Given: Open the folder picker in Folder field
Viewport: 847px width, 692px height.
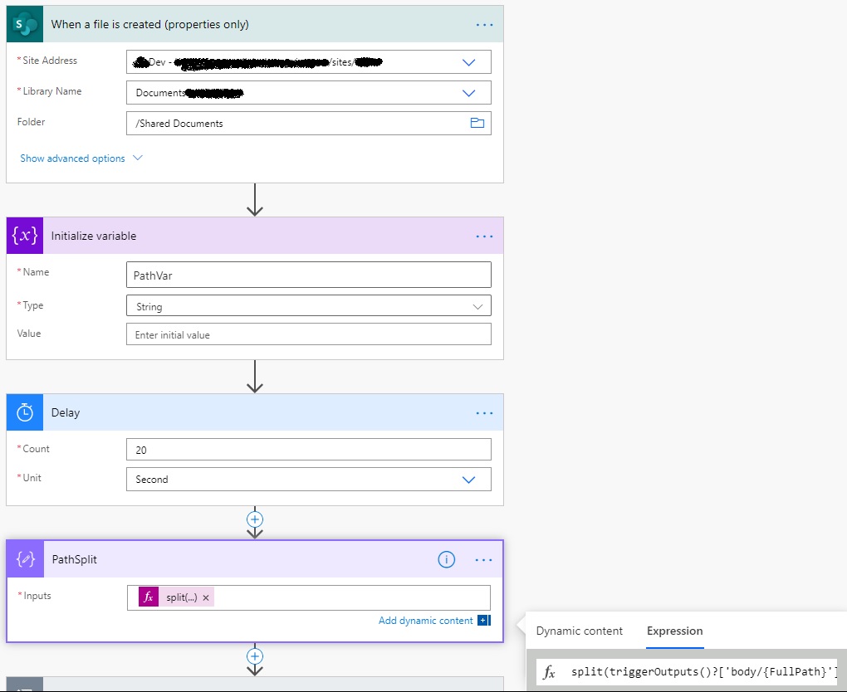Looking at the screenshot, I should 477,123.
